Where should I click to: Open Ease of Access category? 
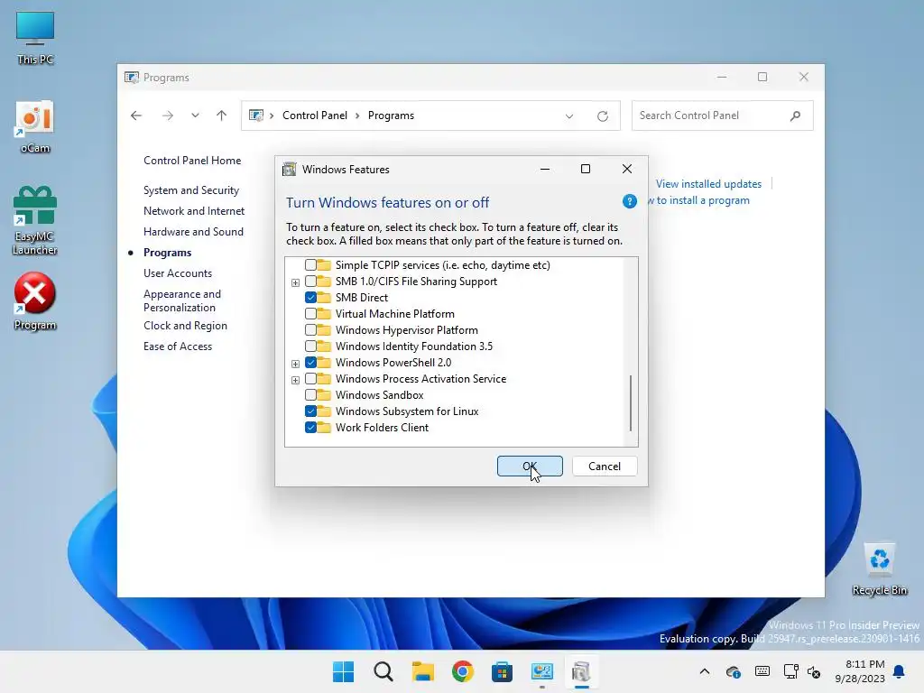(x=178, y=346)
